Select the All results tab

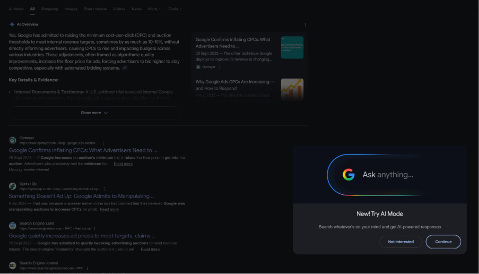pyautogui.click(x=32, y=9)
